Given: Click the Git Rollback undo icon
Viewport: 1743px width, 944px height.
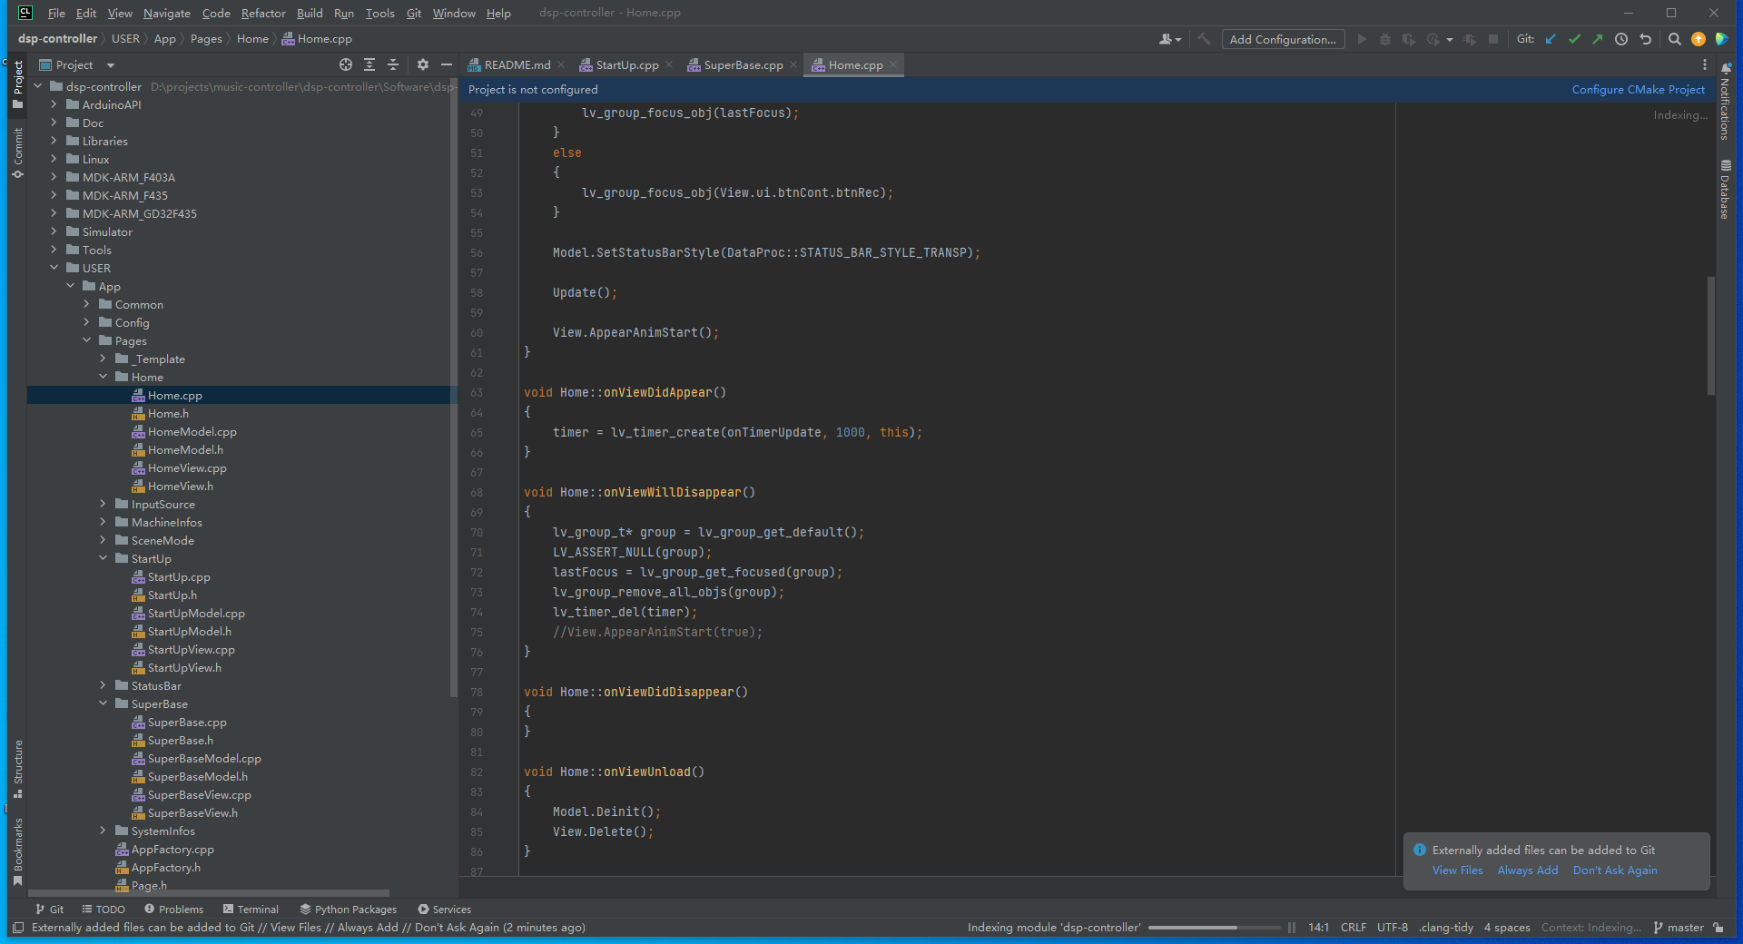Looking at the screenshot, I should pos(1645,39).
